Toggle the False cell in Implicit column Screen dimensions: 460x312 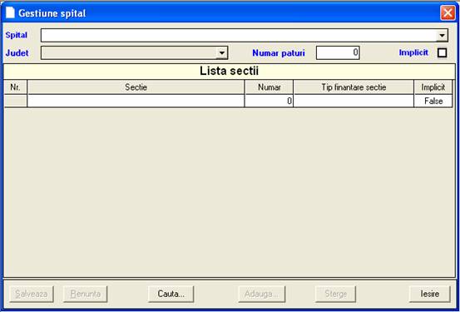(433, 101)
